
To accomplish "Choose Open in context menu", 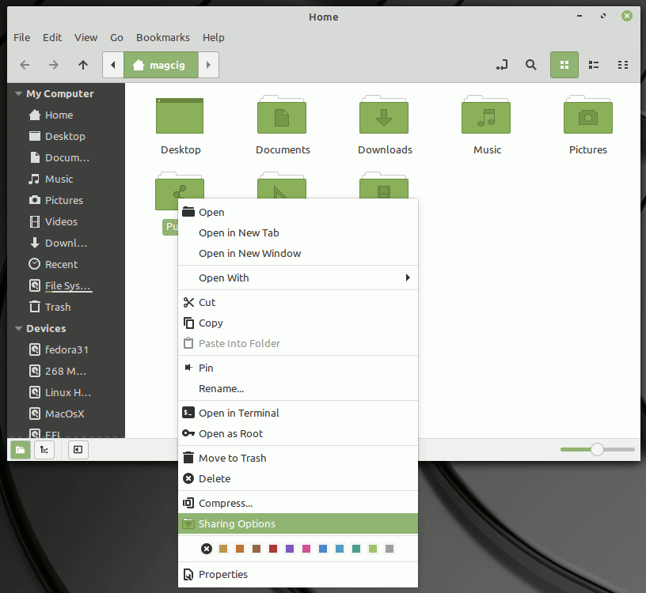I will (298, 213).
